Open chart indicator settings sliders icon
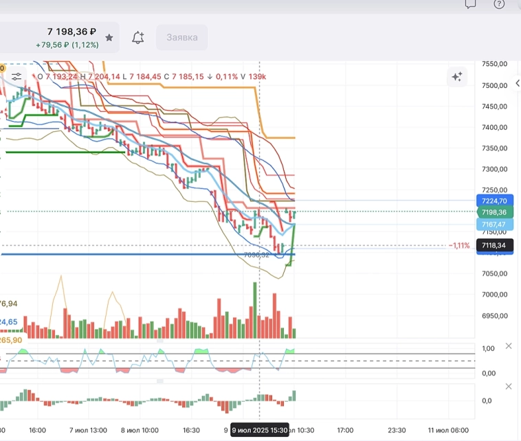The height and width of the screenshot is (441, 521). tap(16, 76)
